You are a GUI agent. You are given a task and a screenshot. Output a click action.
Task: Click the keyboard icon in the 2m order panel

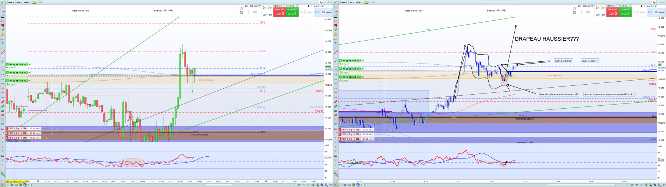pyautogui.click(x=574, y=13)
